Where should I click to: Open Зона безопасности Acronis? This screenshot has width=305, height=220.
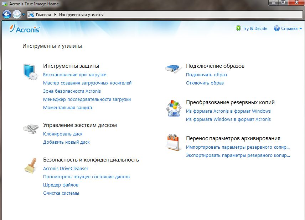(x=72, y=91)
